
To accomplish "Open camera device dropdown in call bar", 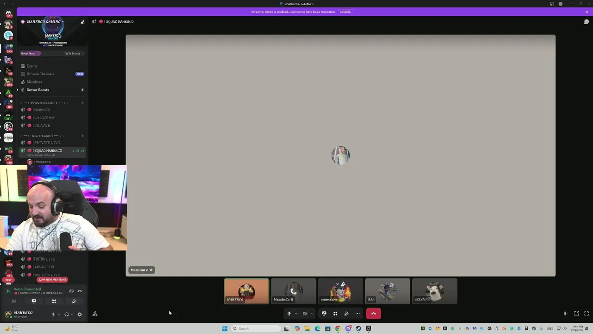I will tap(312, 314).
